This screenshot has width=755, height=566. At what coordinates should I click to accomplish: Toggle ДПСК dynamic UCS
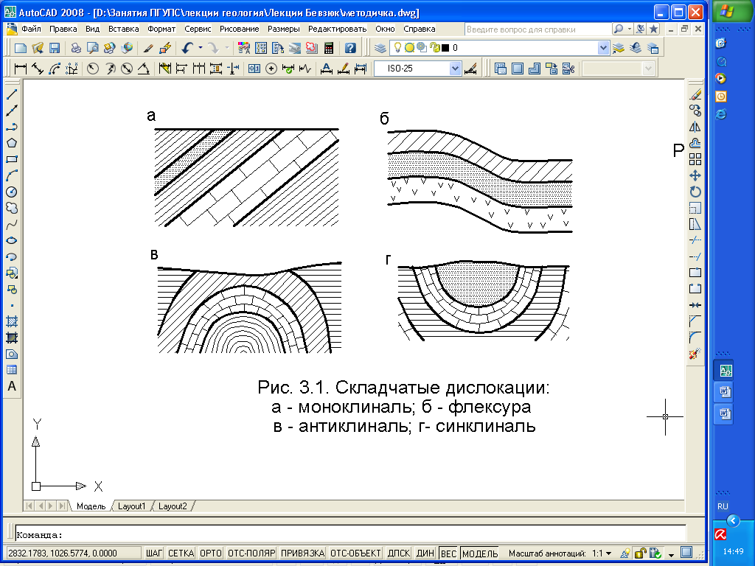click(399, 553)
